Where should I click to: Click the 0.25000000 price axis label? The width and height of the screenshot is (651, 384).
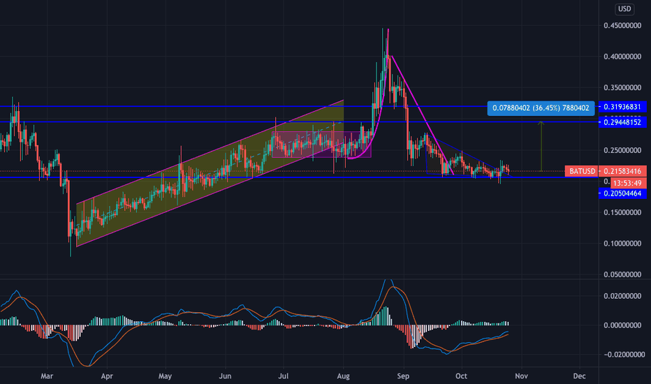tap(622, 150)
